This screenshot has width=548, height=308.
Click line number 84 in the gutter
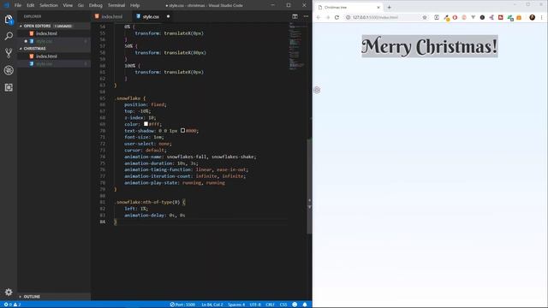[103, 222]
